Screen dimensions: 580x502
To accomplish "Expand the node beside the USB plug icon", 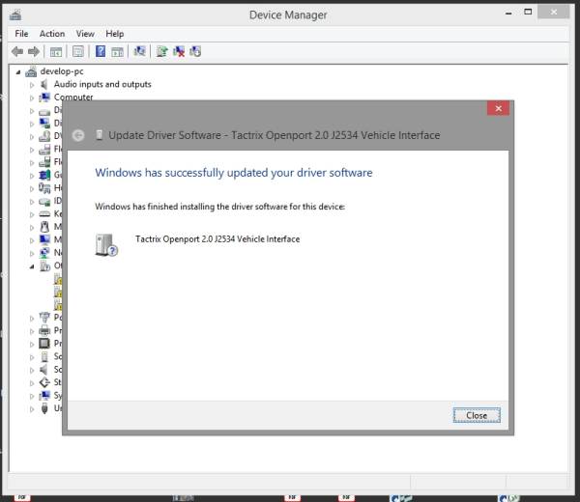I will [32, 409].
